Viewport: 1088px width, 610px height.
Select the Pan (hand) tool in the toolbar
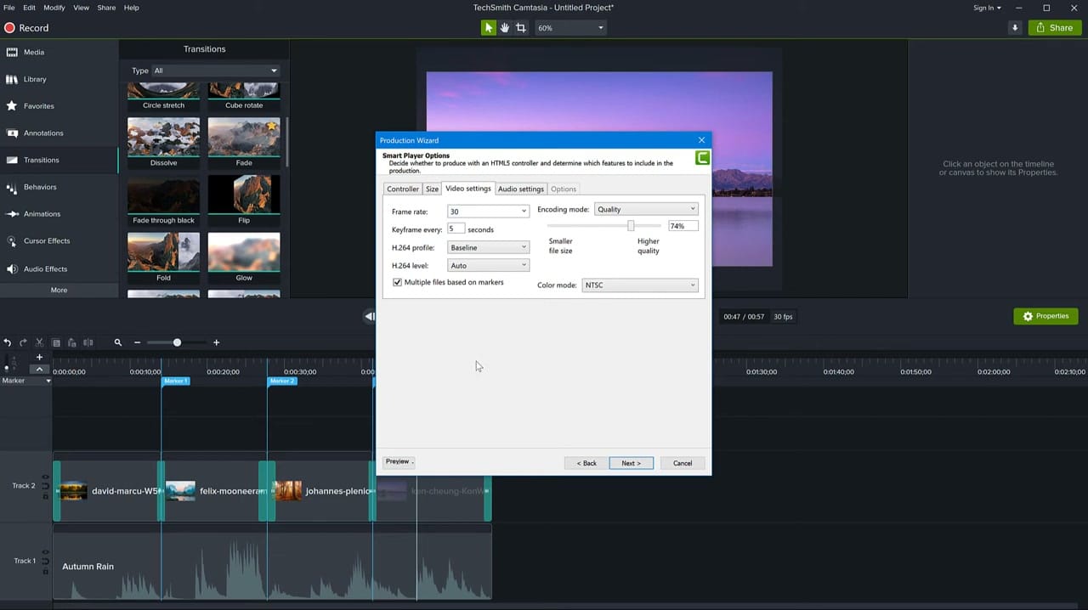coord(504,27)
